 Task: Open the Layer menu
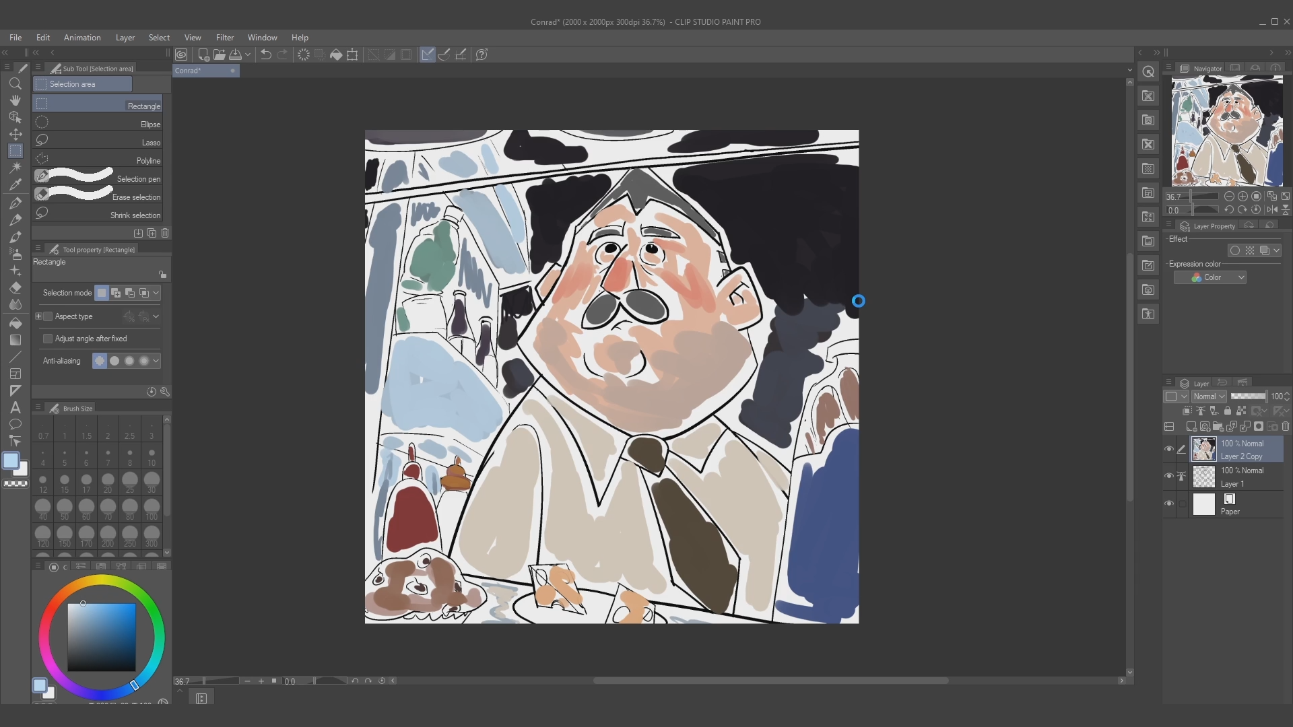(125, 37)
